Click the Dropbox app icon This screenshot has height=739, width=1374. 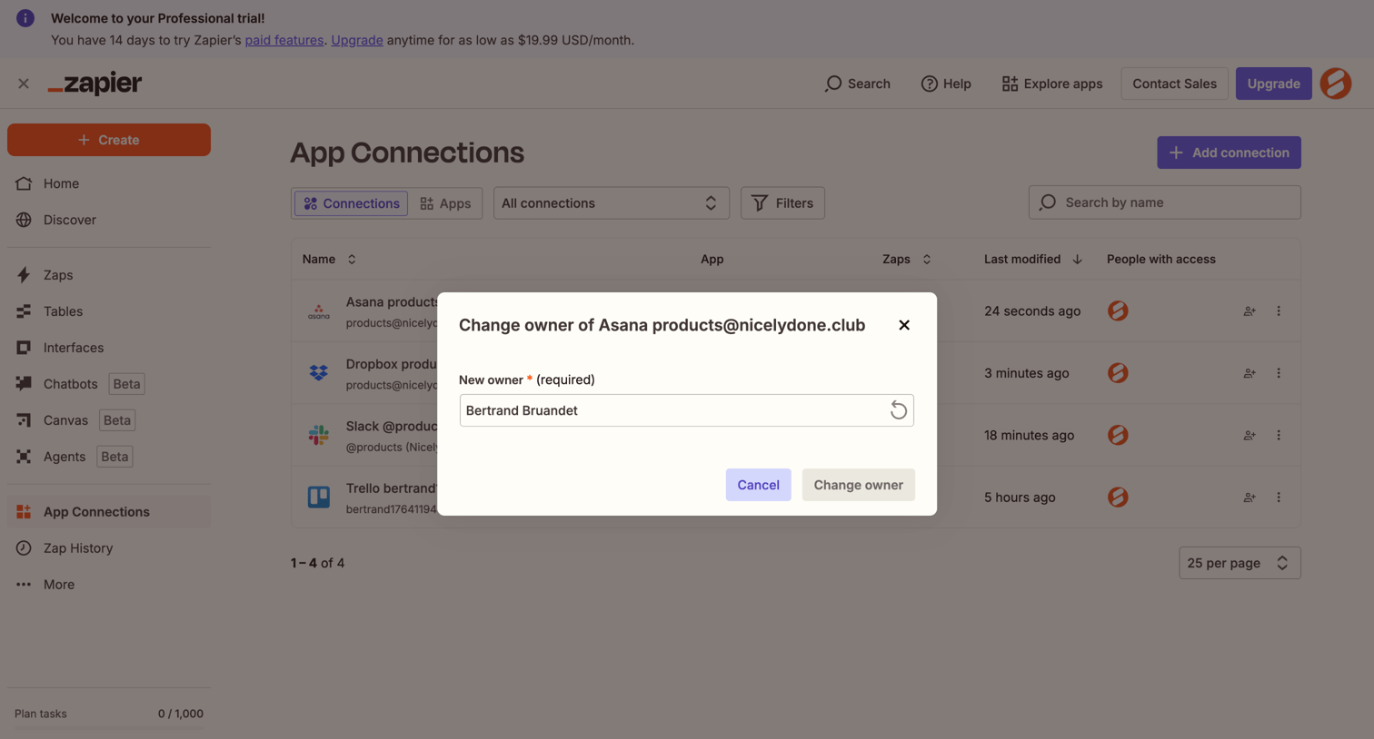[318, 373]
